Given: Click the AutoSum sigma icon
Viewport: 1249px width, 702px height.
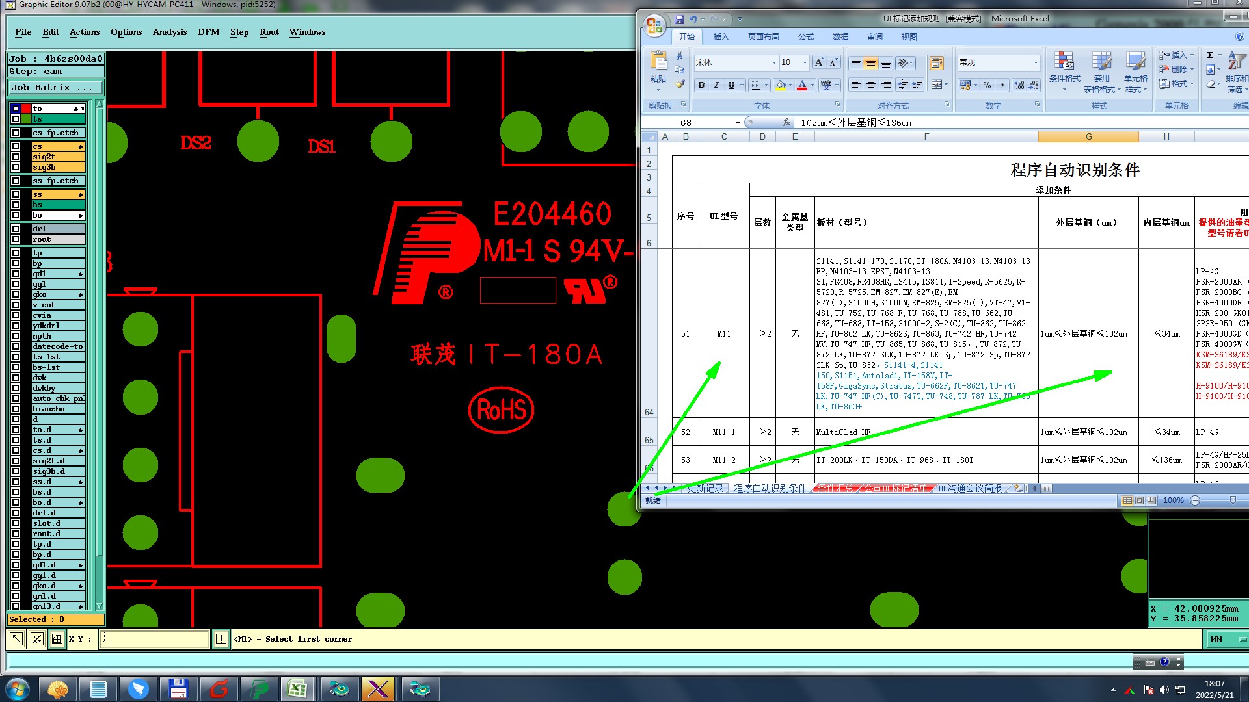Looking at the screenshot, I should (1210, 55).
